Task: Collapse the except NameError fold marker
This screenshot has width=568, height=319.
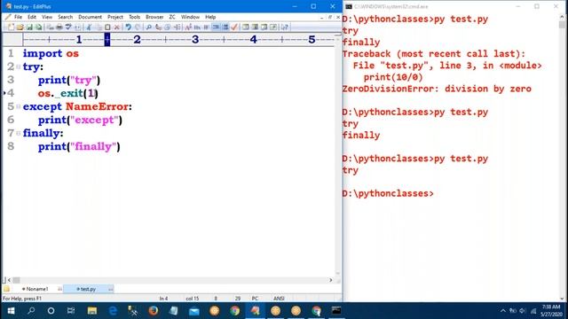Action: coord(18,106)
